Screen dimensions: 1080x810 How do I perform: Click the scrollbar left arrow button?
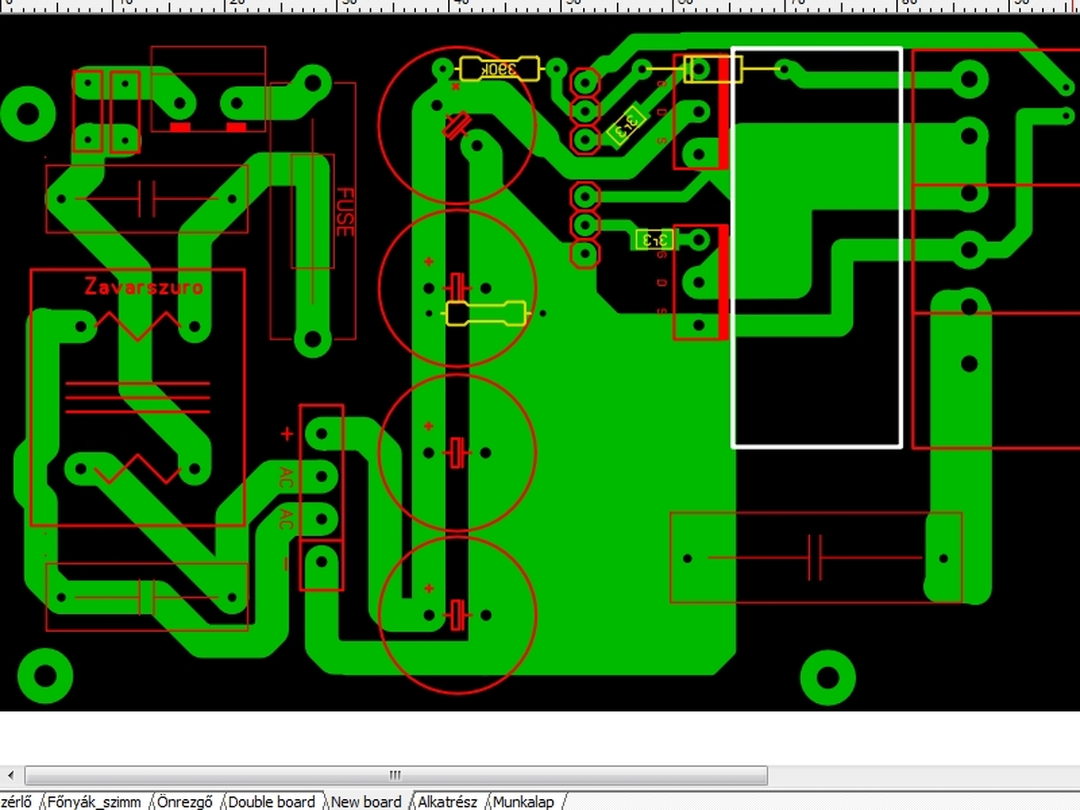pyautogui.click(x=10, y=775)
